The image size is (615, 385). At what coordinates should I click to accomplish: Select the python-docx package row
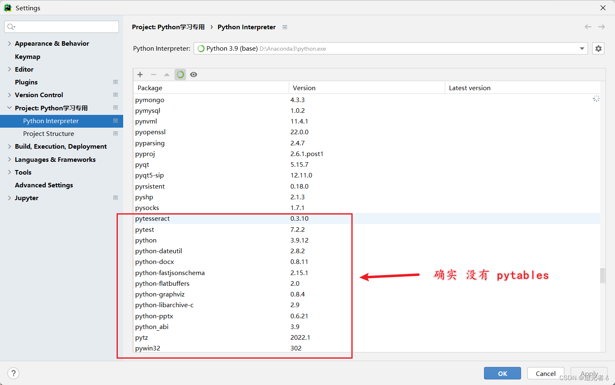(x=367, y=261)
